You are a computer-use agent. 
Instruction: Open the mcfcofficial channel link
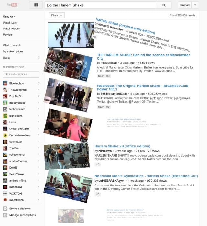click(x=109, y=63)
